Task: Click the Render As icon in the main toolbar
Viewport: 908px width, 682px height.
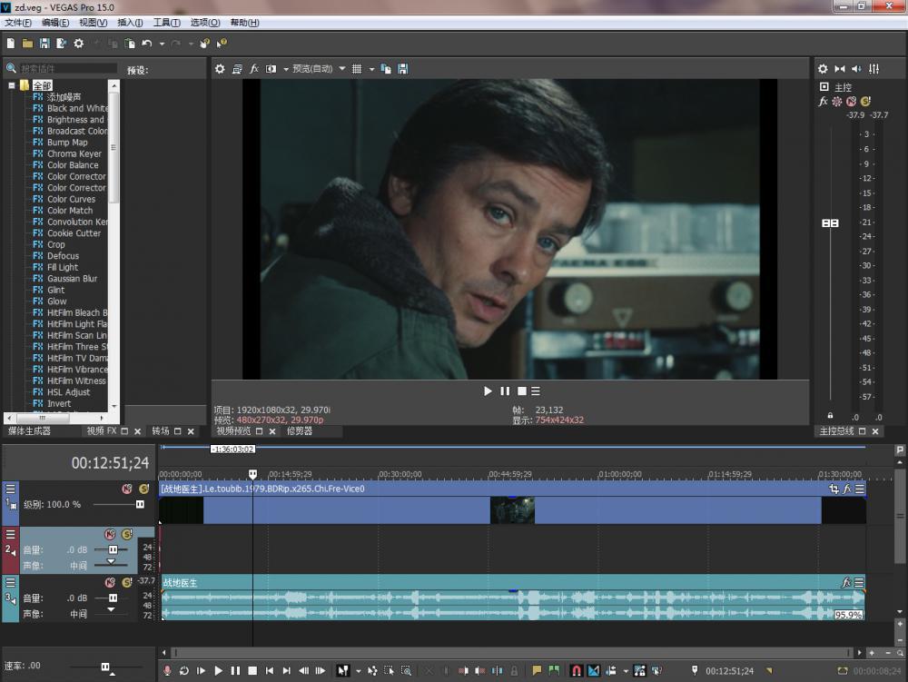Action: click(61, 44)
